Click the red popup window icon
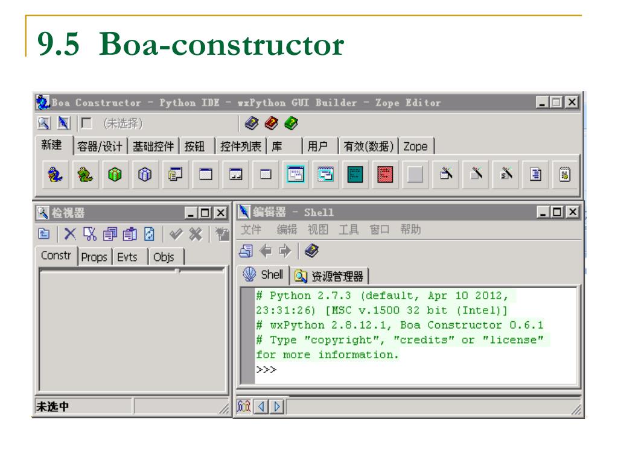The width and height of the screenshot is (618, 463). coord(385,174)
